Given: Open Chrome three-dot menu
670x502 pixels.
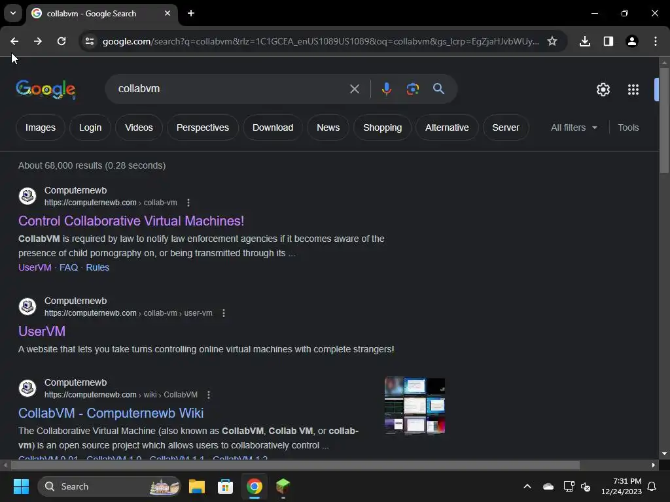Looking at the screenshot, I should (655, 41).
